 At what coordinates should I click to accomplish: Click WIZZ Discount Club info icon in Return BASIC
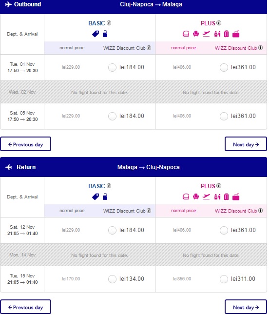(149, 211)
